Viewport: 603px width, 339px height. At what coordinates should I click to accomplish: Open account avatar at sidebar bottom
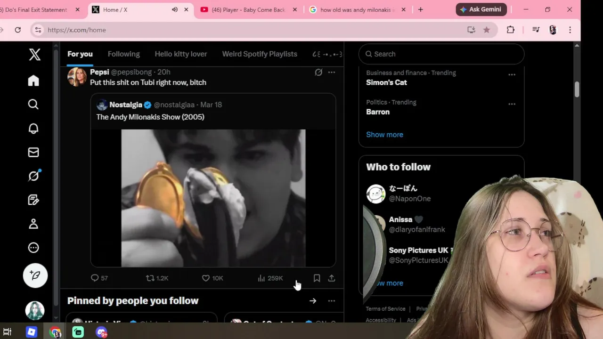[x=35, y=311]
